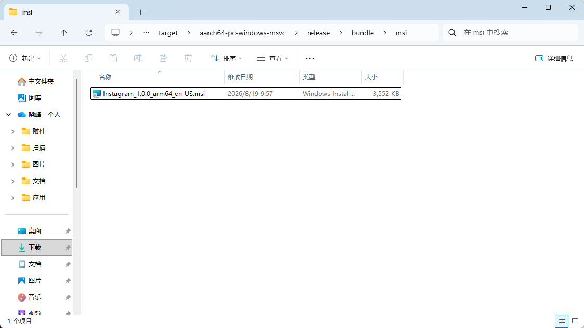
Task: Click the date 2026/8/19 9:57 cell
Action: click(250, 94)
